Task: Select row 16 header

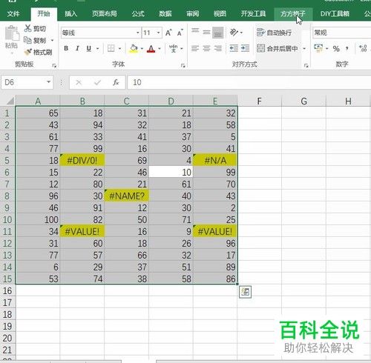Action: (7, 290)
